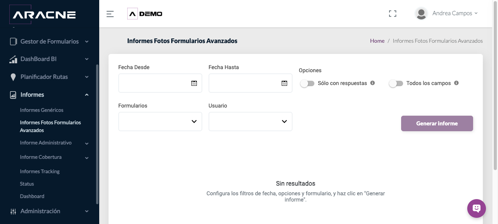Expand Gestor de Formularios chevron
498x224 pixels.
click(87, 42)
